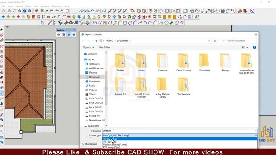
Task: Click Hide Folders in export dialog
Action: point(89,144)
